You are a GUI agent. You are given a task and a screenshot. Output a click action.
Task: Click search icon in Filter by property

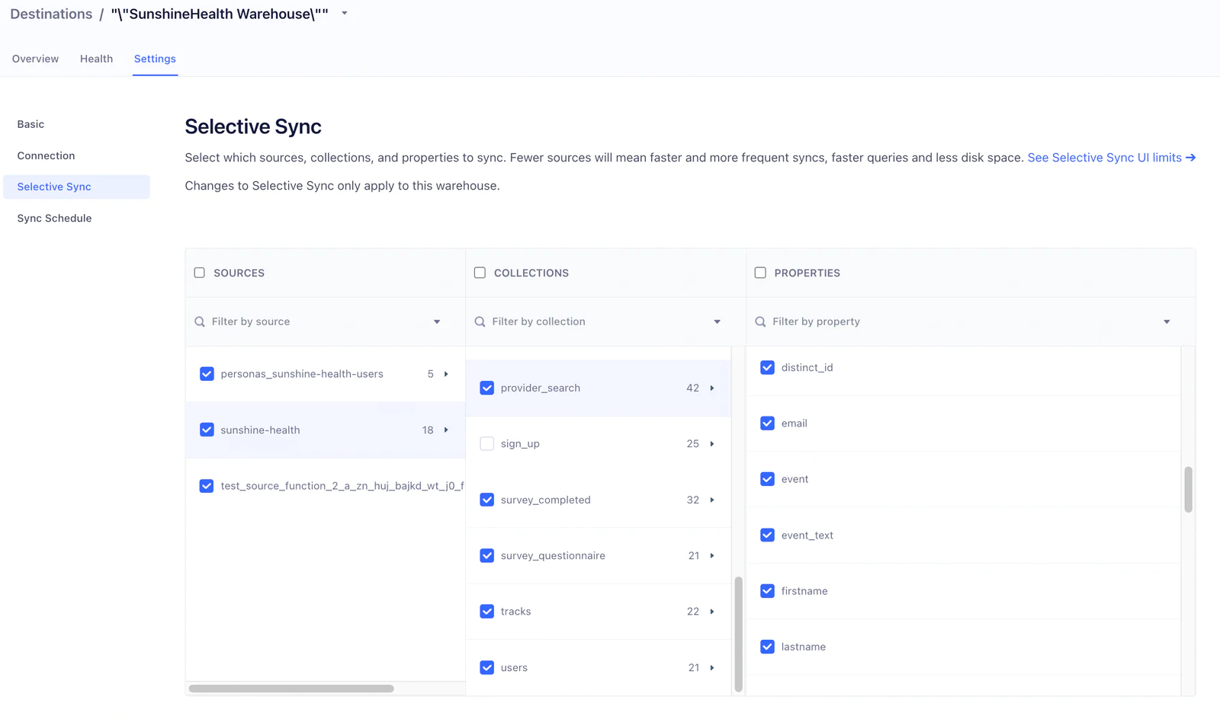pos(760,322)
